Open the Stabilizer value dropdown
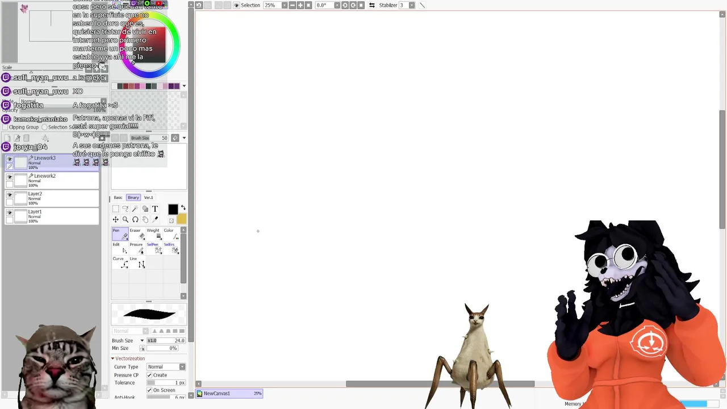 click(412, 5)
